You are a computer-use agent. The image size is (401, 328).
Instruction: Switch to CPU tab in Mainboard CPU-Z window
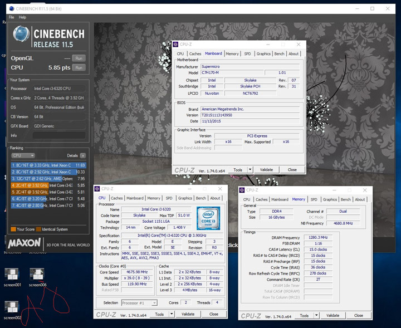click(180, 53)
